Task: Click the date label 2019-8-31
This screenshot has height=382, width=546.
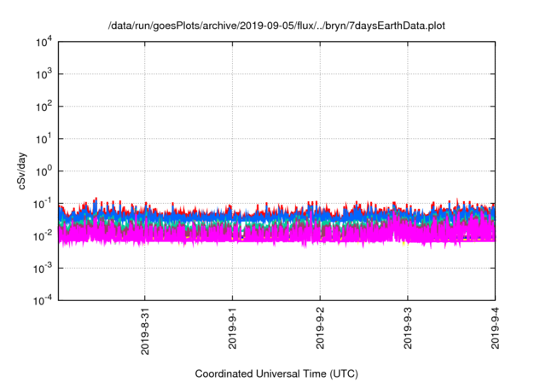Action: tap(145, 331)
